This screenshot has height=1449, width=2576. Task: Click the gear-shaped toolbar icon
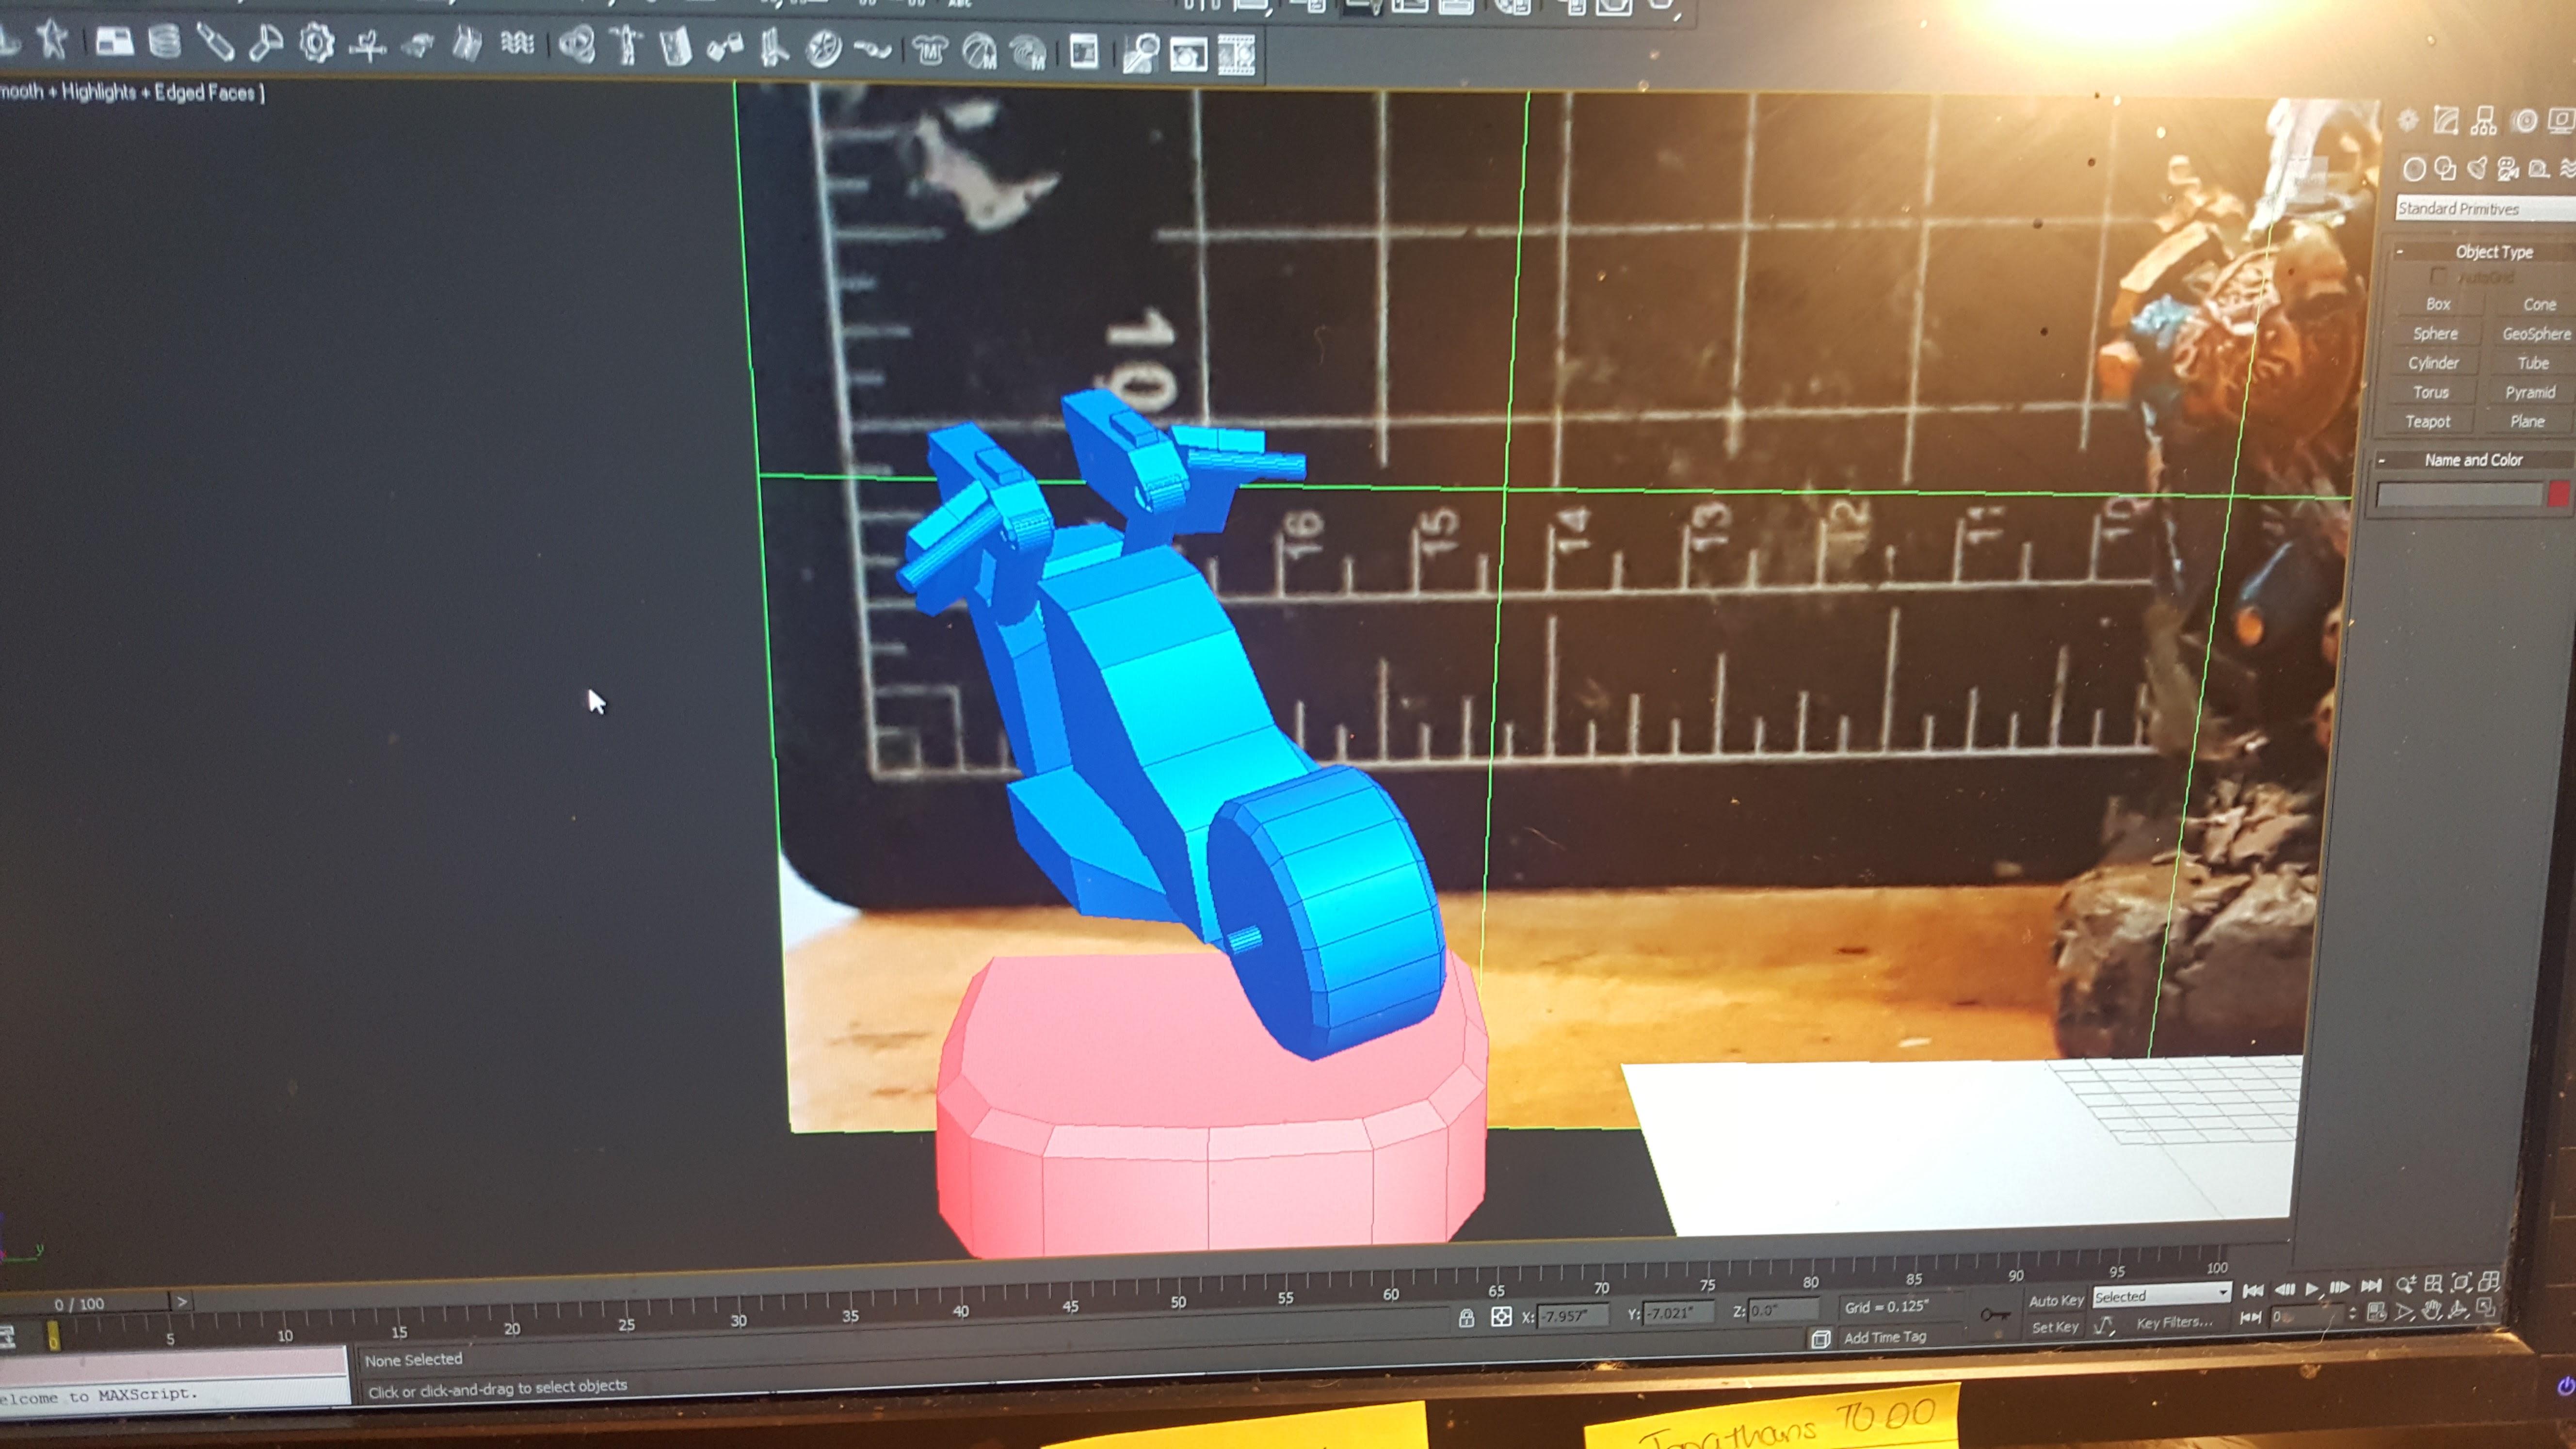point(317,44)
